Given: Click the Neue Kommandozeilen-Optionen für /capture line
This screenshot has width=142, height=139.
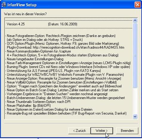Looking at the screenshot, I should tap(38, 51).
